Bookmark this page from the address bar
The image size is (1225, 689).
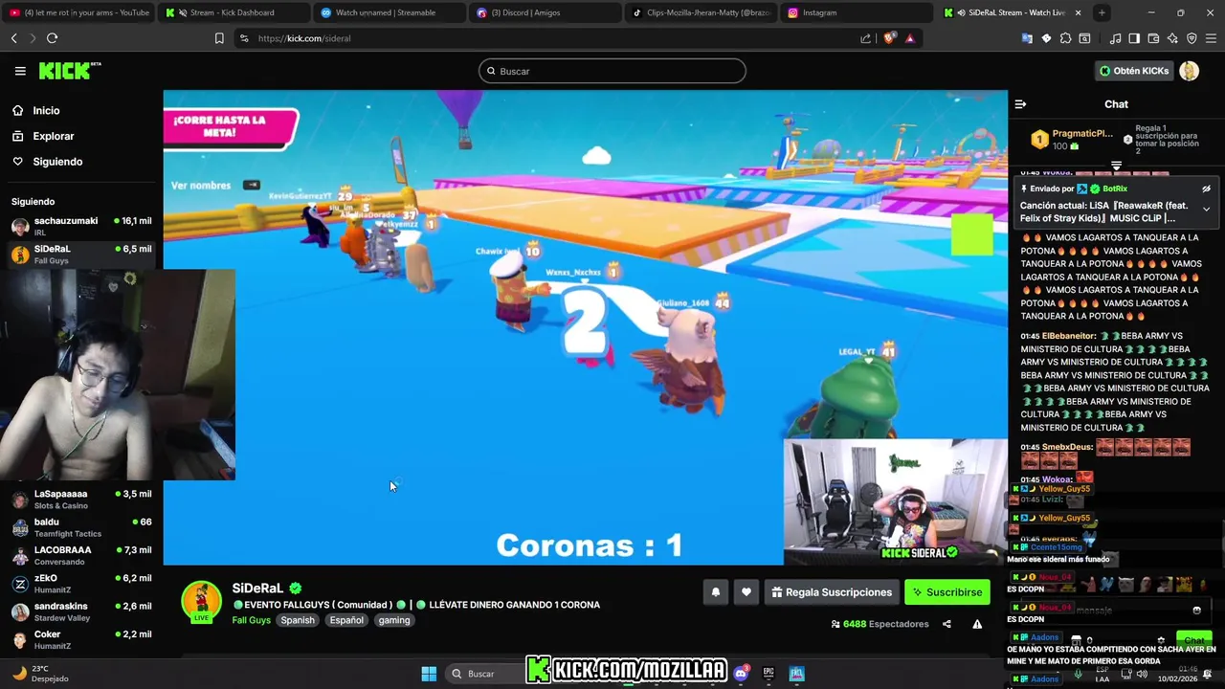pyautogui.click(x=219, y=38)
